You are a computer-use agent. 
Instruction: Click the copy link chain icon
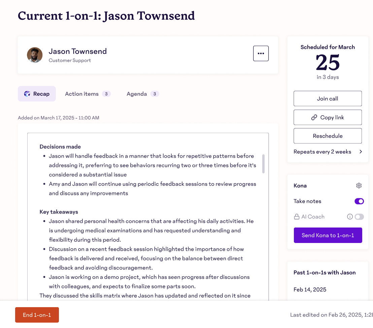point(314,117)
